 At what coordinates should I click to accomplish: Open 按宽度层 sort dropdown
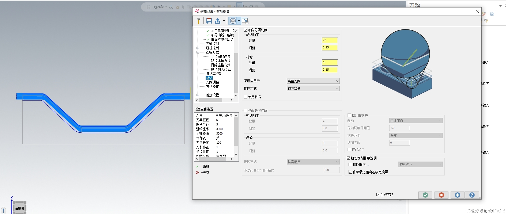point(313,162)
